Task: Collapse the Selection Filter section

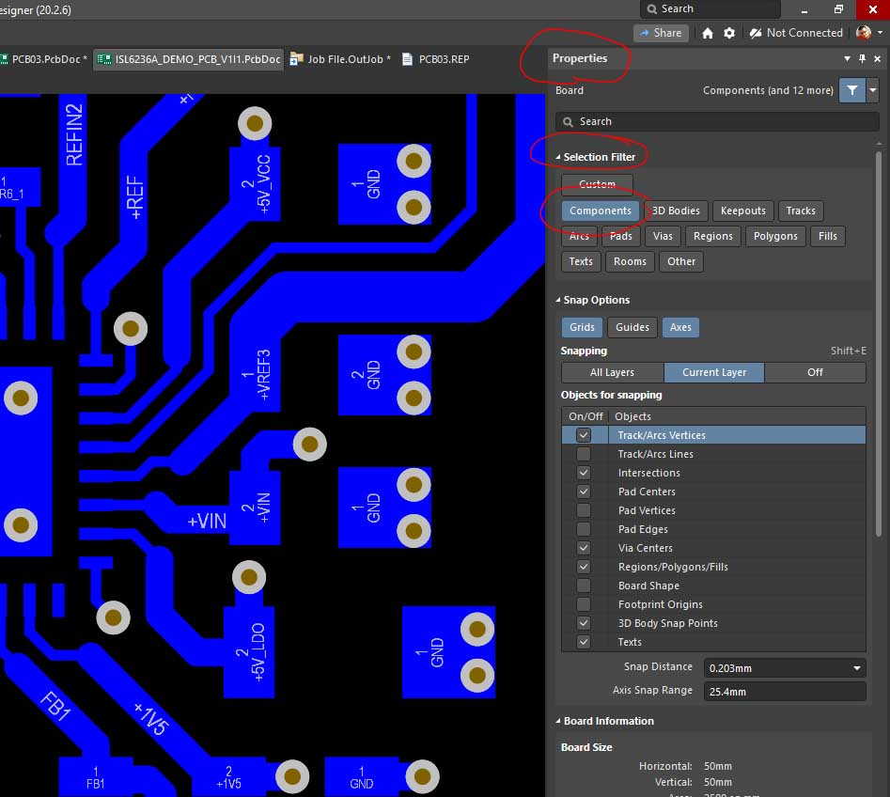Action: tap(558, 157)
